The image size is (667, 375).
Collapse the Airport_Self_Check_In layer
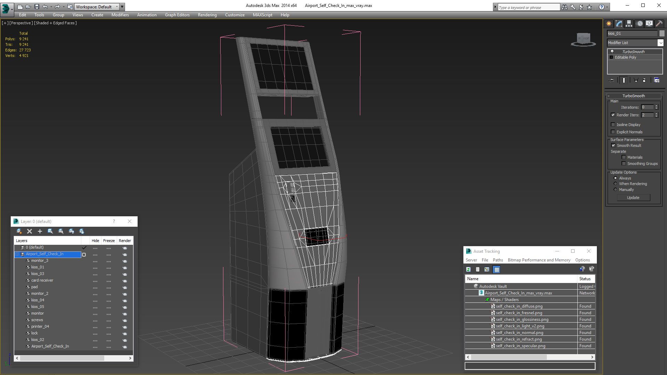click(x=17, y=254)
